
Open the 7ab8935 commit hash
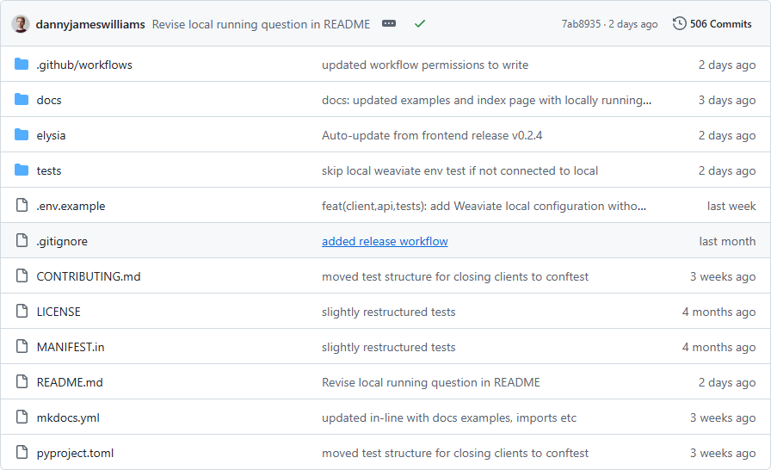[581, 24]
